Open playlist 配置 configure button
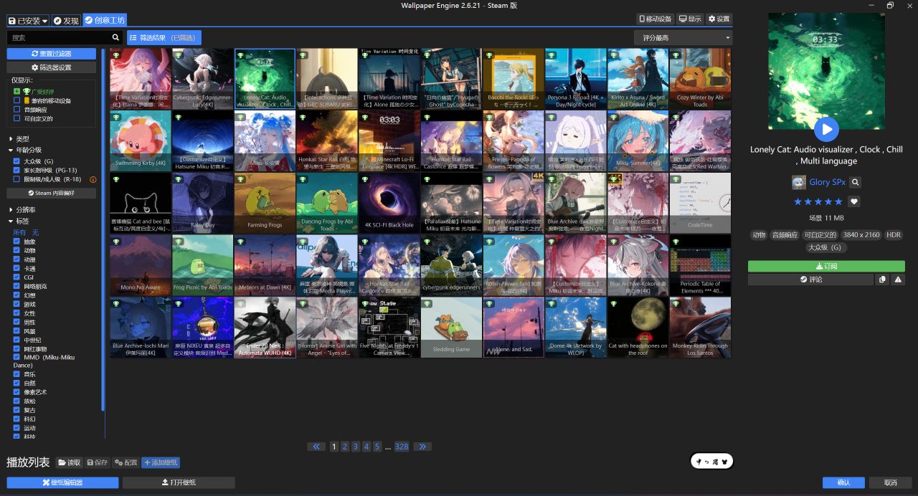 click(126, 463)
